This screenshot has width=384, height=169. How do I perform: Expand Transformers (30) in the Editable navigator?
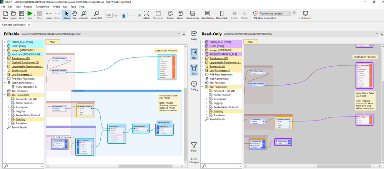click(4, 58)
